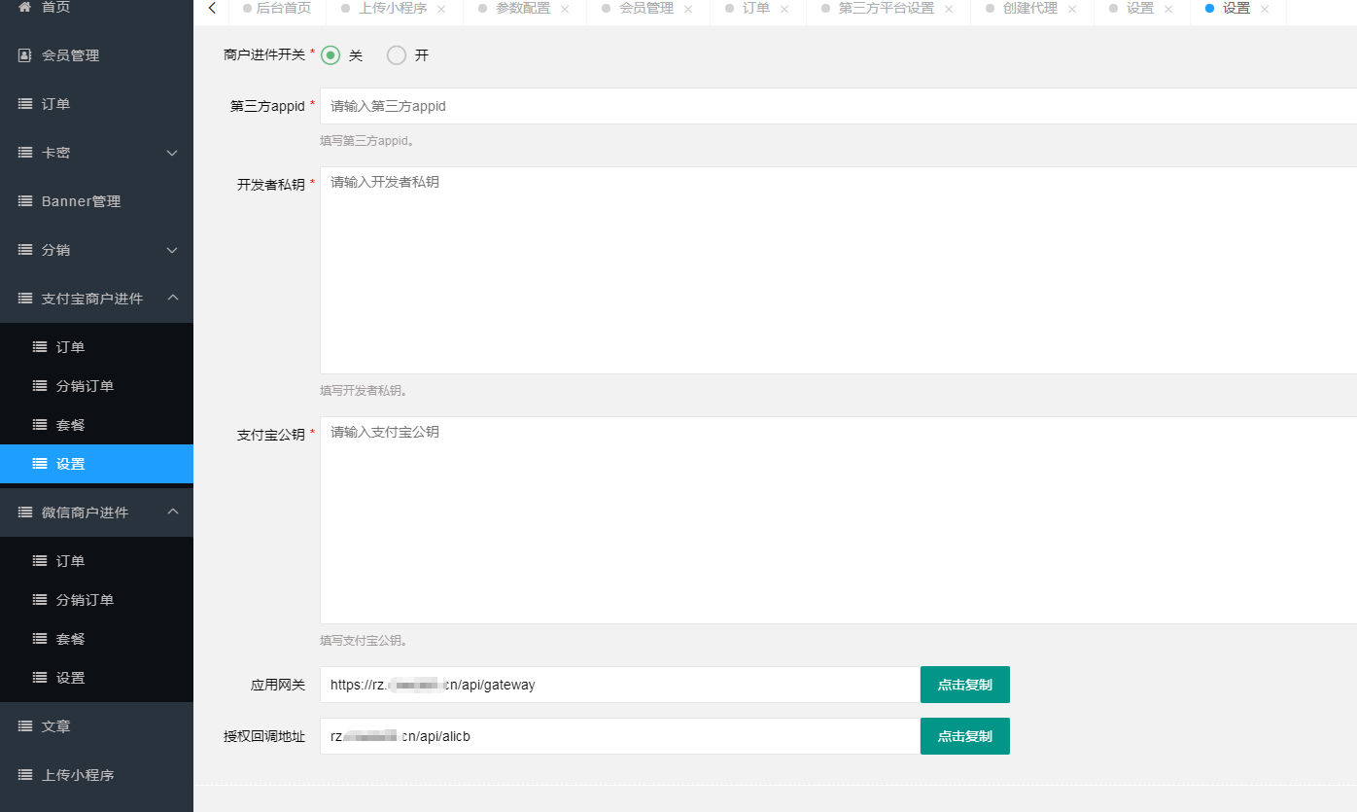The image size is (1357, 812).
Task: Enable merchant onboarding switch to 开
Action: click(x=396, y=55)
